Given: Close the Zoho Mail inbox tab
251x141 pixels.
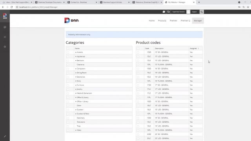Looking at the screenshot, I should click(x=31, y=2).
